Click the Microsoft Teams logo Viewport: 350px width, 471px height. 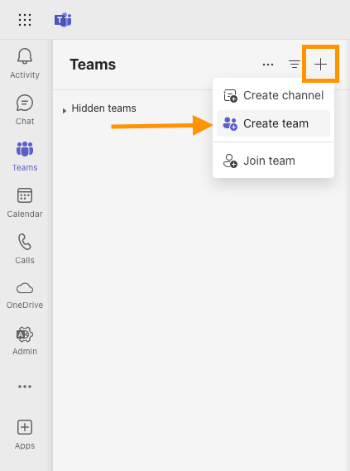tap(63, 20)
